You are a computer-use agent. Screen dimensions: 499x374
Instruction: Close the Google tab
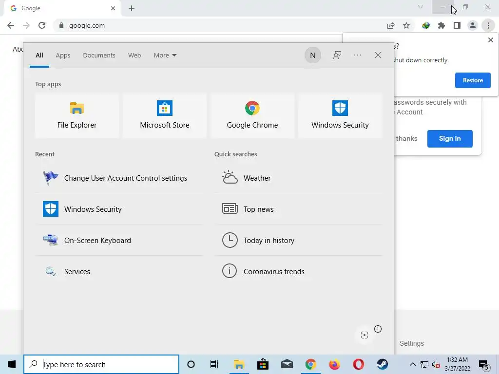pos(113,8)
